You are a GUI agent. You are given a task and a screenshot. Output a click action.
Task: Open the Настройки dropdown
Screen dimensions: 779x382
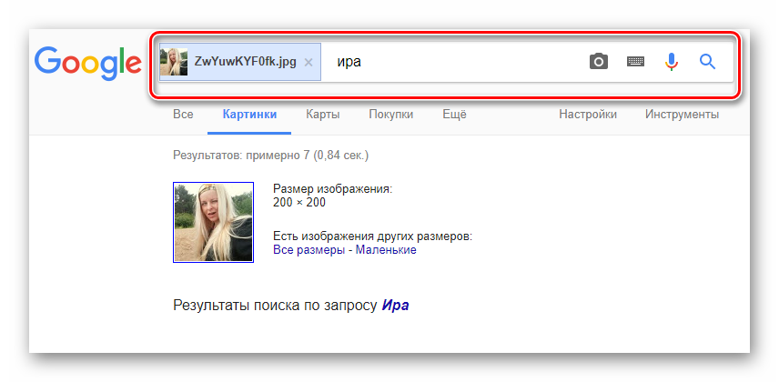587,115
